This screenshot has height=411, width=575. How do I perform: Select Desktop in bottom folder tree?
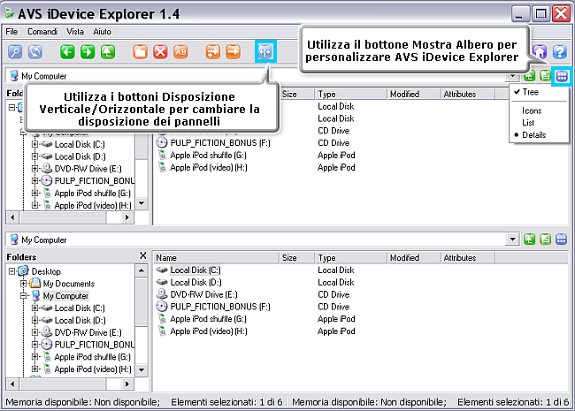[x=46, y=271]
